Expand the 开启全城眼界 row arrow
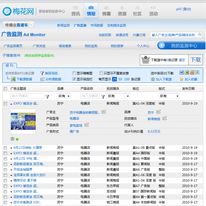206x206 pixels. [x=11, y=170]
